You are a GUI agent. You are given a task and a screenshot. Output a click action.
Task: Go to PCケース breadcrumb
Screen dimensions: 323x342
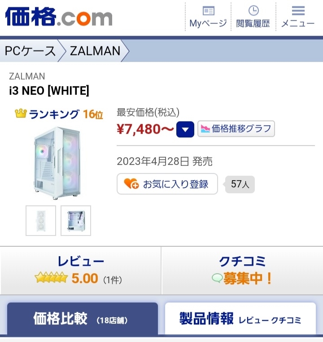[x=30, y=51]
